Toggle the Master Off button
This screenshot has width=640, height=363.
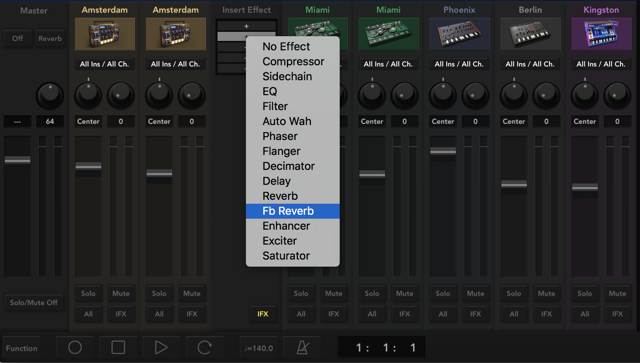tap(17, 39)
